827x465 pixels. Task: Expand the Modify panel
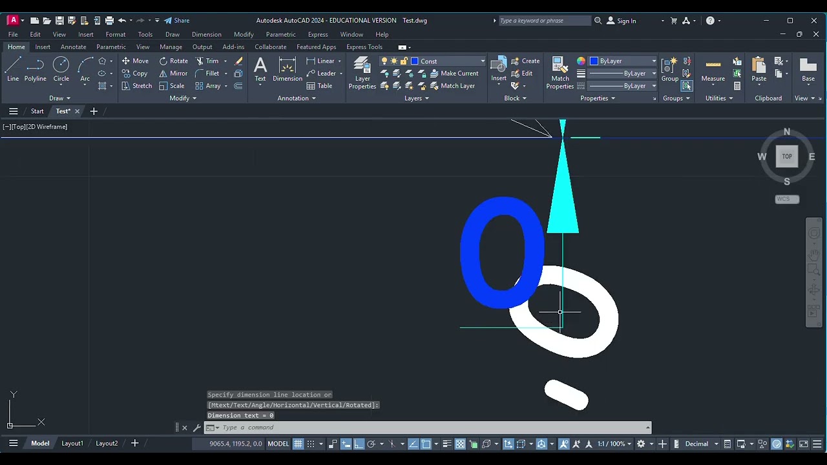[x=183, y=98]
